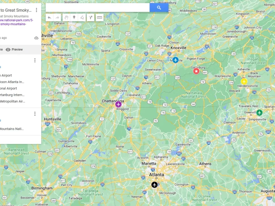
Task: Select the measure distances ruler tool
Action: click(x=99, y=18)
